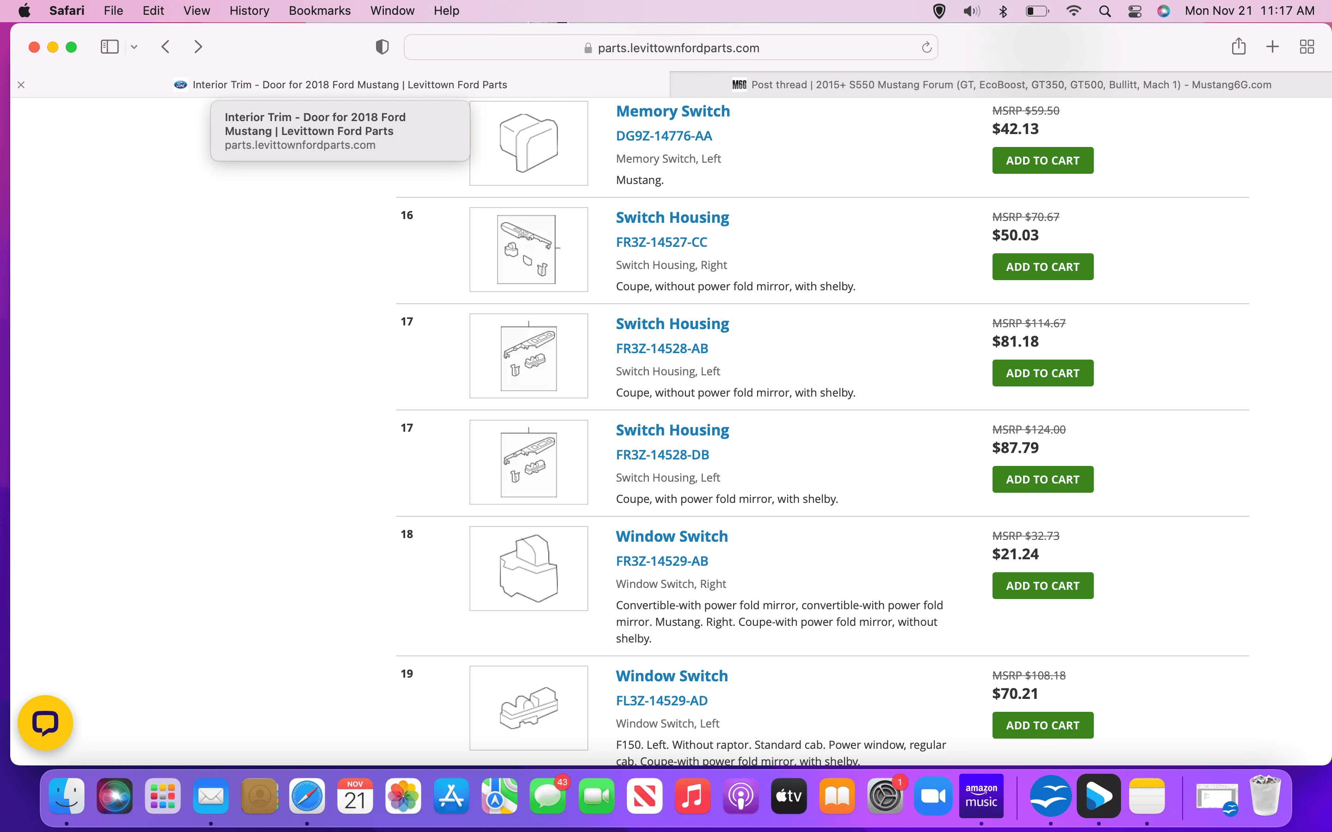Open the Help menu
Screen dimensions: 1332x832
click(x=446, y=11)
